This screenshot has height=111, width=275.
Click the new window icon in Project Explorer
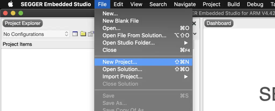click(x=75, y=34)
